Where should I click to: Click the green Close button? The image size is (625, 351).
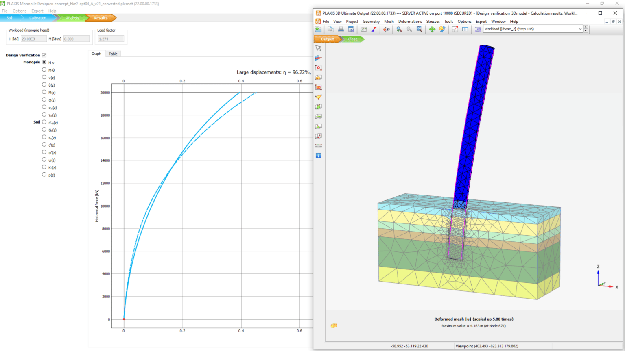(x=353, y=39)
